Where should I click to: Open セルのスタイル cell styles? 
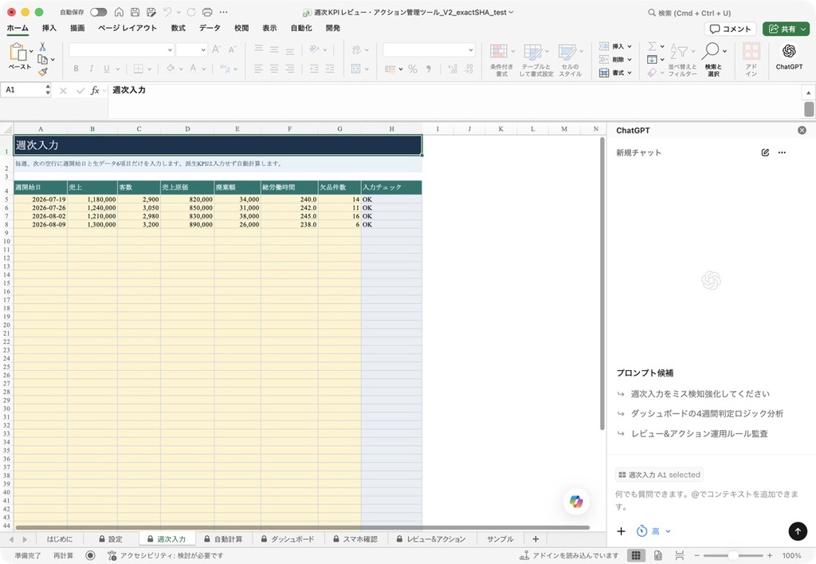pyautogui.click(x=571, y=61)
